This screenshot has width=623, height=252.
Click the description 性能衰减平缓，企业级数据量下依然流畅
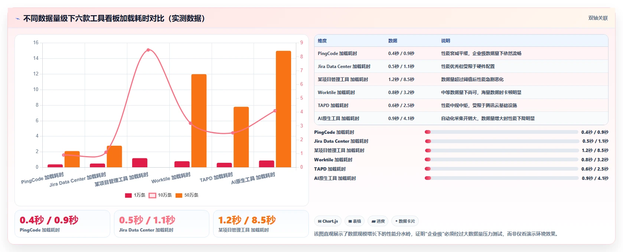481,54
